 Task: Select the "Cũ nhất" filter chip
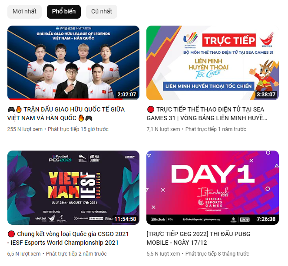coord(102,12)
